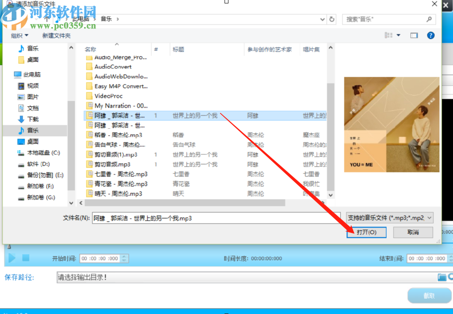
Task: Sort by 唱片集 column header
Action: pyautogui.click(x=311, y=50)
